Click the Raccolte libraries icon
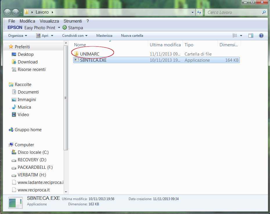The image size is (270, 214). 11,84
